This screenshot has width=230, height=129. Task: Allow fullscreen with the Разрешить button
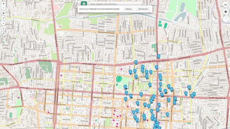tap(128, 9)
